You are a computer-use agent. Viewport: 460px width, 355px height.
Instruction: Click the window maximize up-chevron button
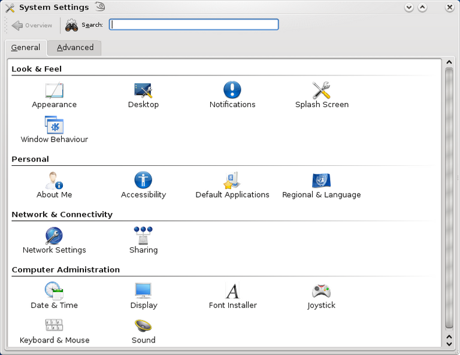[422, 7]
